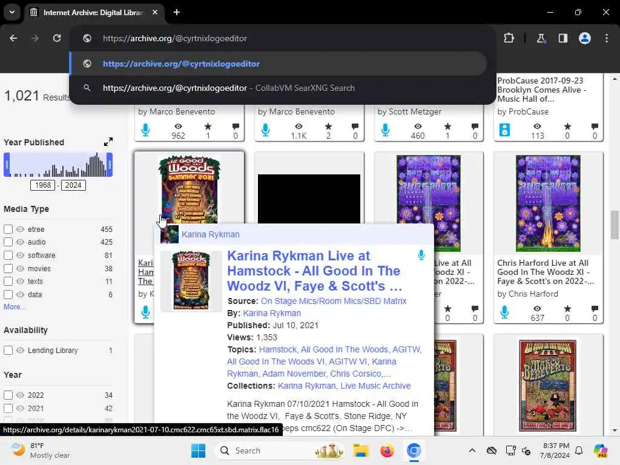Click the browser back arrow
The image size is (620, 465).
(13, 38)
